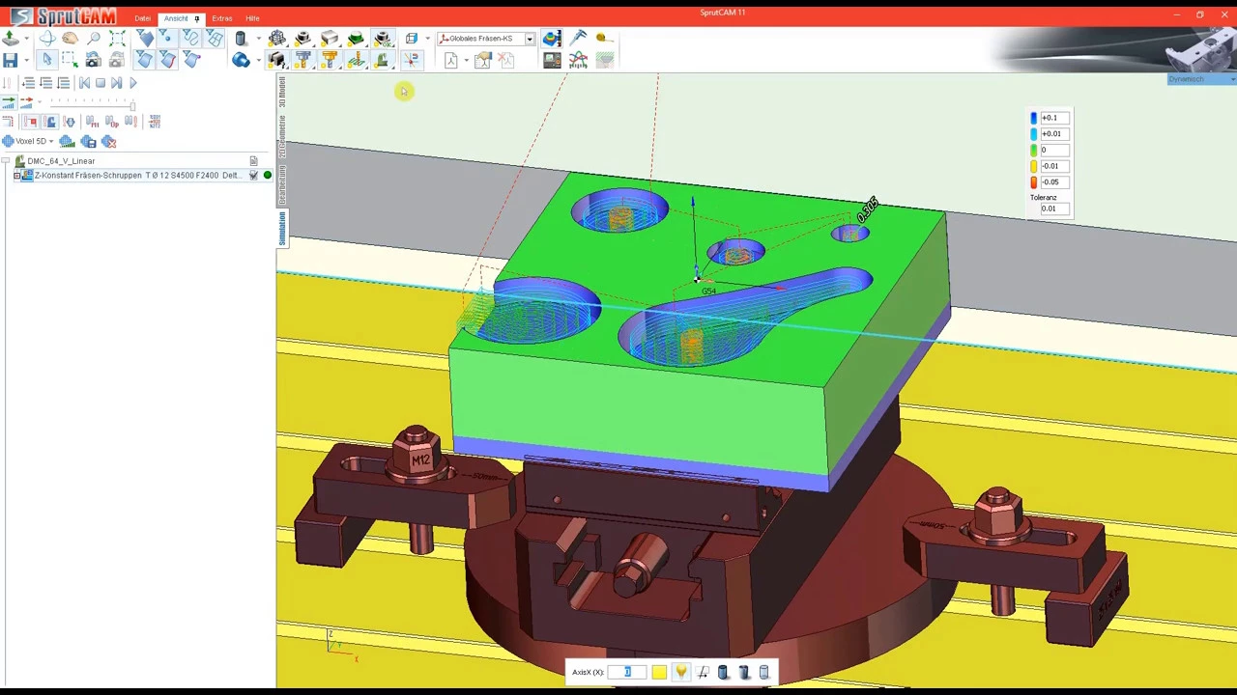Click the voxel quality bars icon
The image size is (1237, 695).
point(67,142)
